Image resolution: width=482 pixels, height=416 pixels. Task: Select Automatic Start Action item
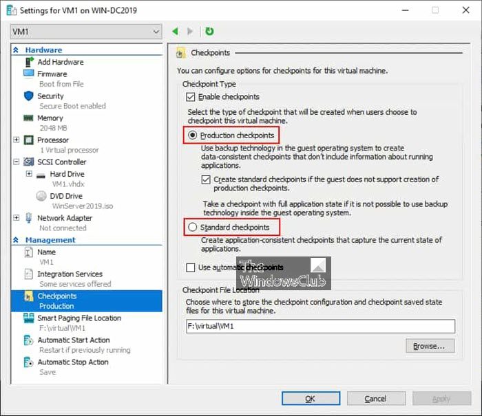coord(74,340)
